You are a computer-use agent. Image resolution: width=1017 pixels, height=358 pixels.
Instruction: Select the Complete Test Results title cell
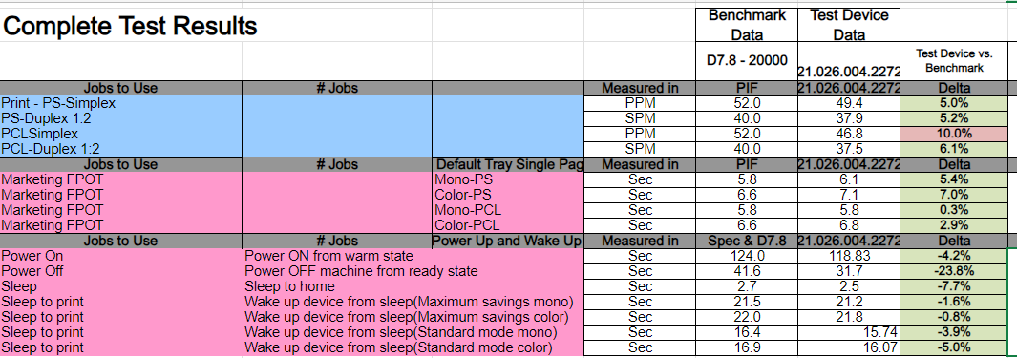point(130,26)
